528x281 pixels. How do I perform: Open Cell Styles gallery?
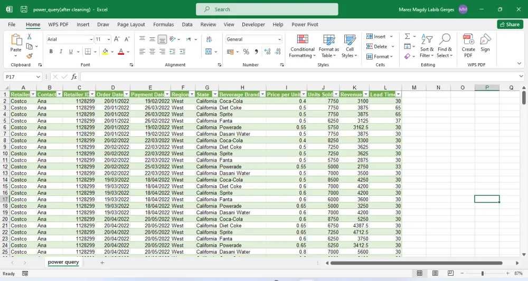pyautogui.click(x=350, y=46)
